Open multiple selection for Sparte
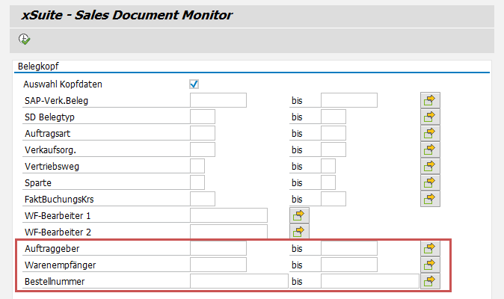This screenshot has width=504, height=299. click(430, 182)
